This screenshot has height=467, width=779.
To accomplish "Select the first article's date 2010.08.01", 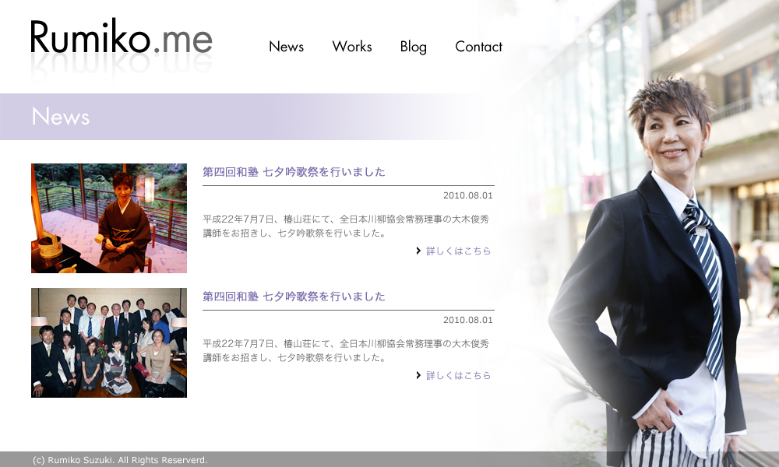I will point(468,195).
